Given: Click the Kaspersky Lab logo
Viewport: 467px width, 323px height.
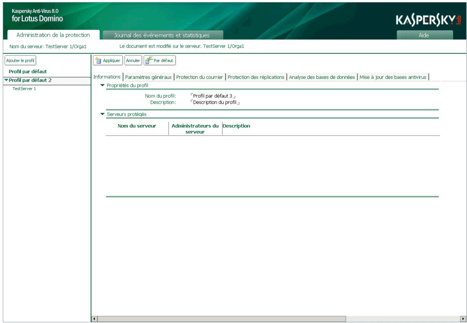Looking at the screenshot, I should (x=429, y=20).
